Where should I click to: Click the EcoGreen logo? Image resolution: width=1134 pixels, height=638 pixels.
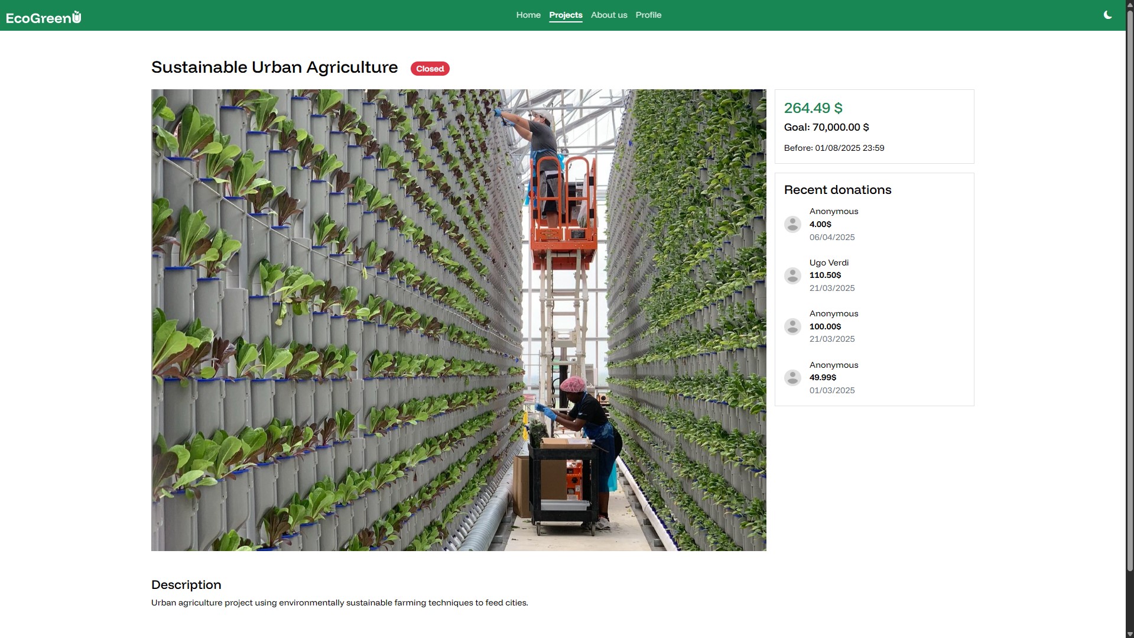click(44, 18)
